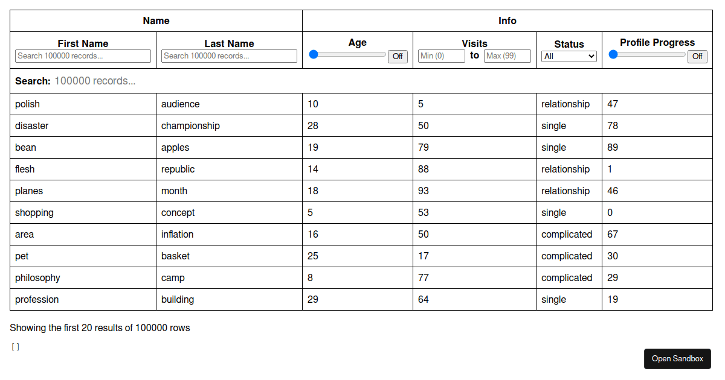Click the Age range slider handle
This screenshot has width=725, height=380.
pyautogui.click(x=313, y=54)
